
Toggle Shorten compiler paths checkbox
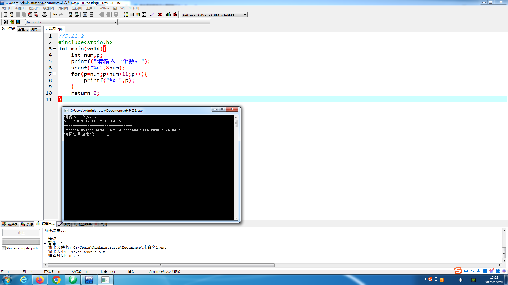4,248
